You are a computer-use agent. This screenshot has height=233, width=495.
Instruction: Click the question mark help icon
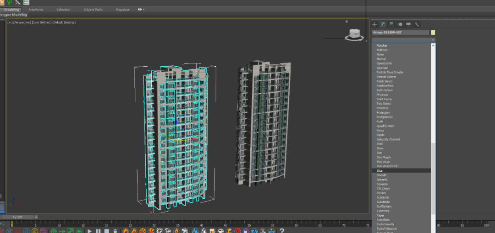(282, 231)
